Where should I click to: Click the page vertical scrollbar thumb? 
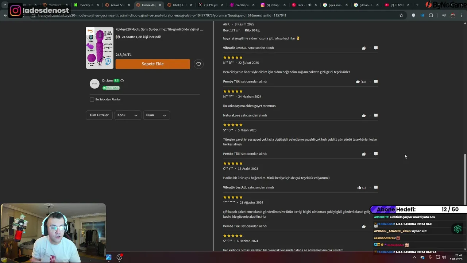(x=465, y=179)
